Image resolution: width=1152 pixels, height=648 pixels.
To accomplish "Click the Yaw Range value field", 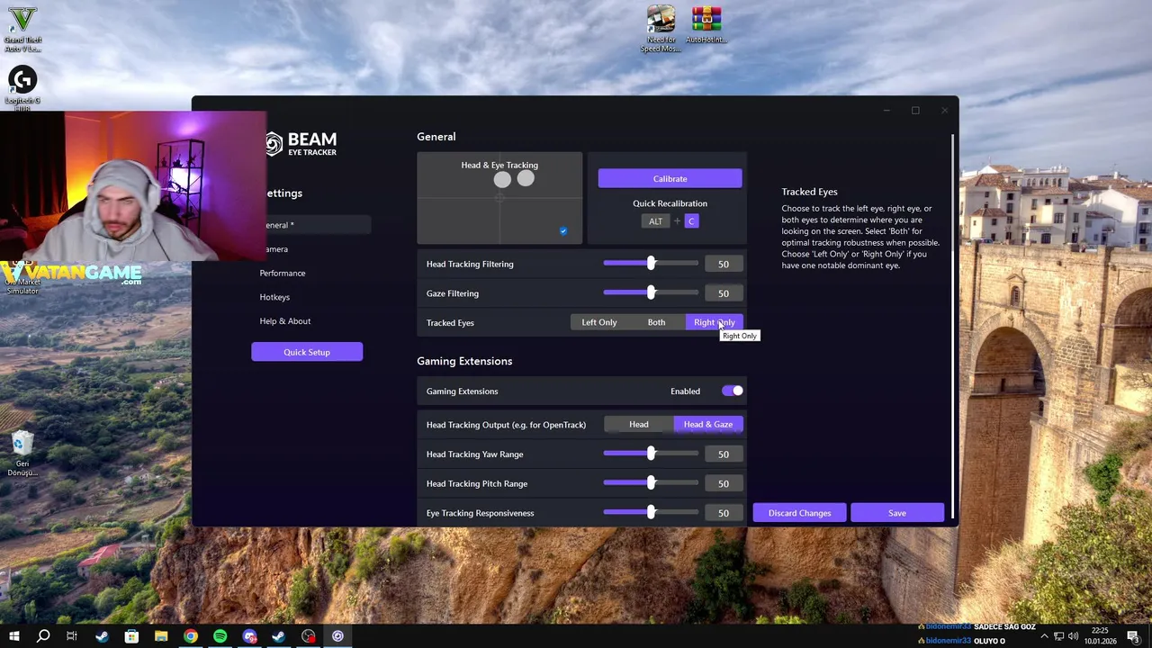I will click(x=724, y=454).
